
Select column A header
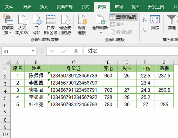(x=18, y=62)
